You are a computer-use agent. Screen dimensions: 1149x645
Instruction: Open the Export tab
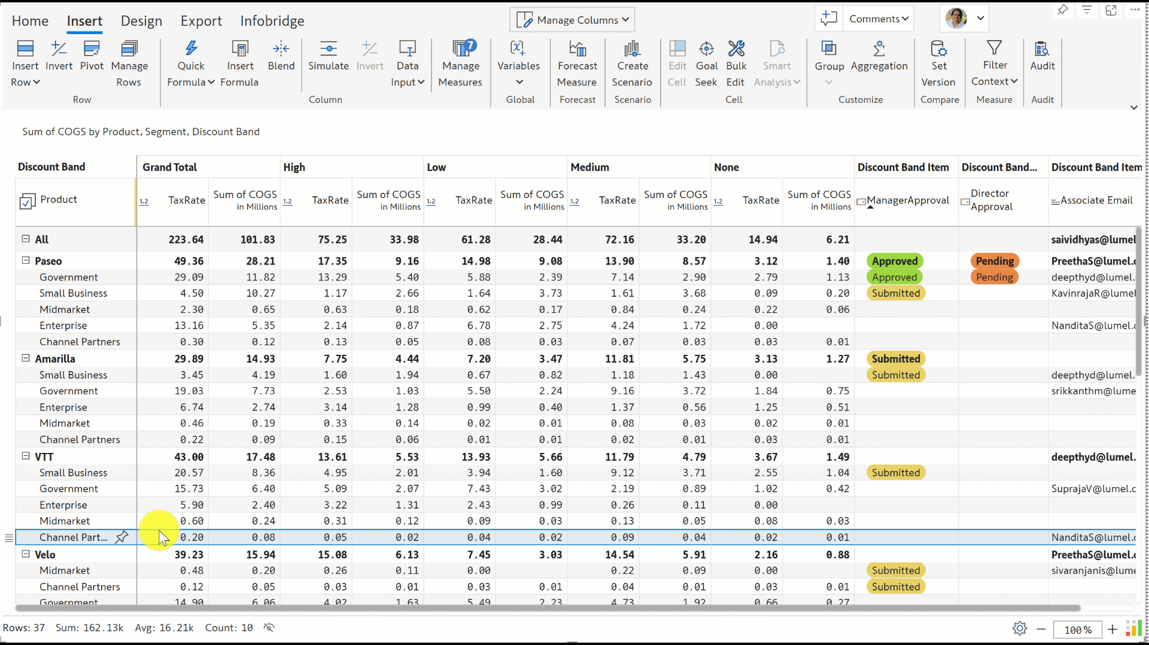click(201, 21)
